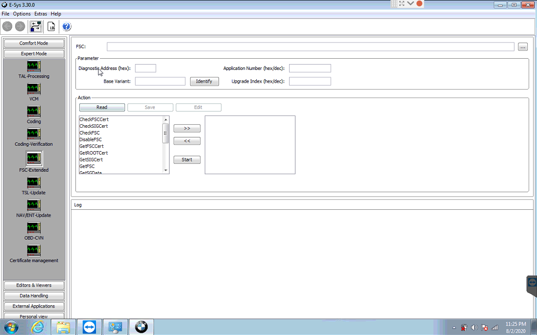Image resolution: width=537 pixels, height=335 pixels.
Task: Open the Coding module
Action: point(33,114)
